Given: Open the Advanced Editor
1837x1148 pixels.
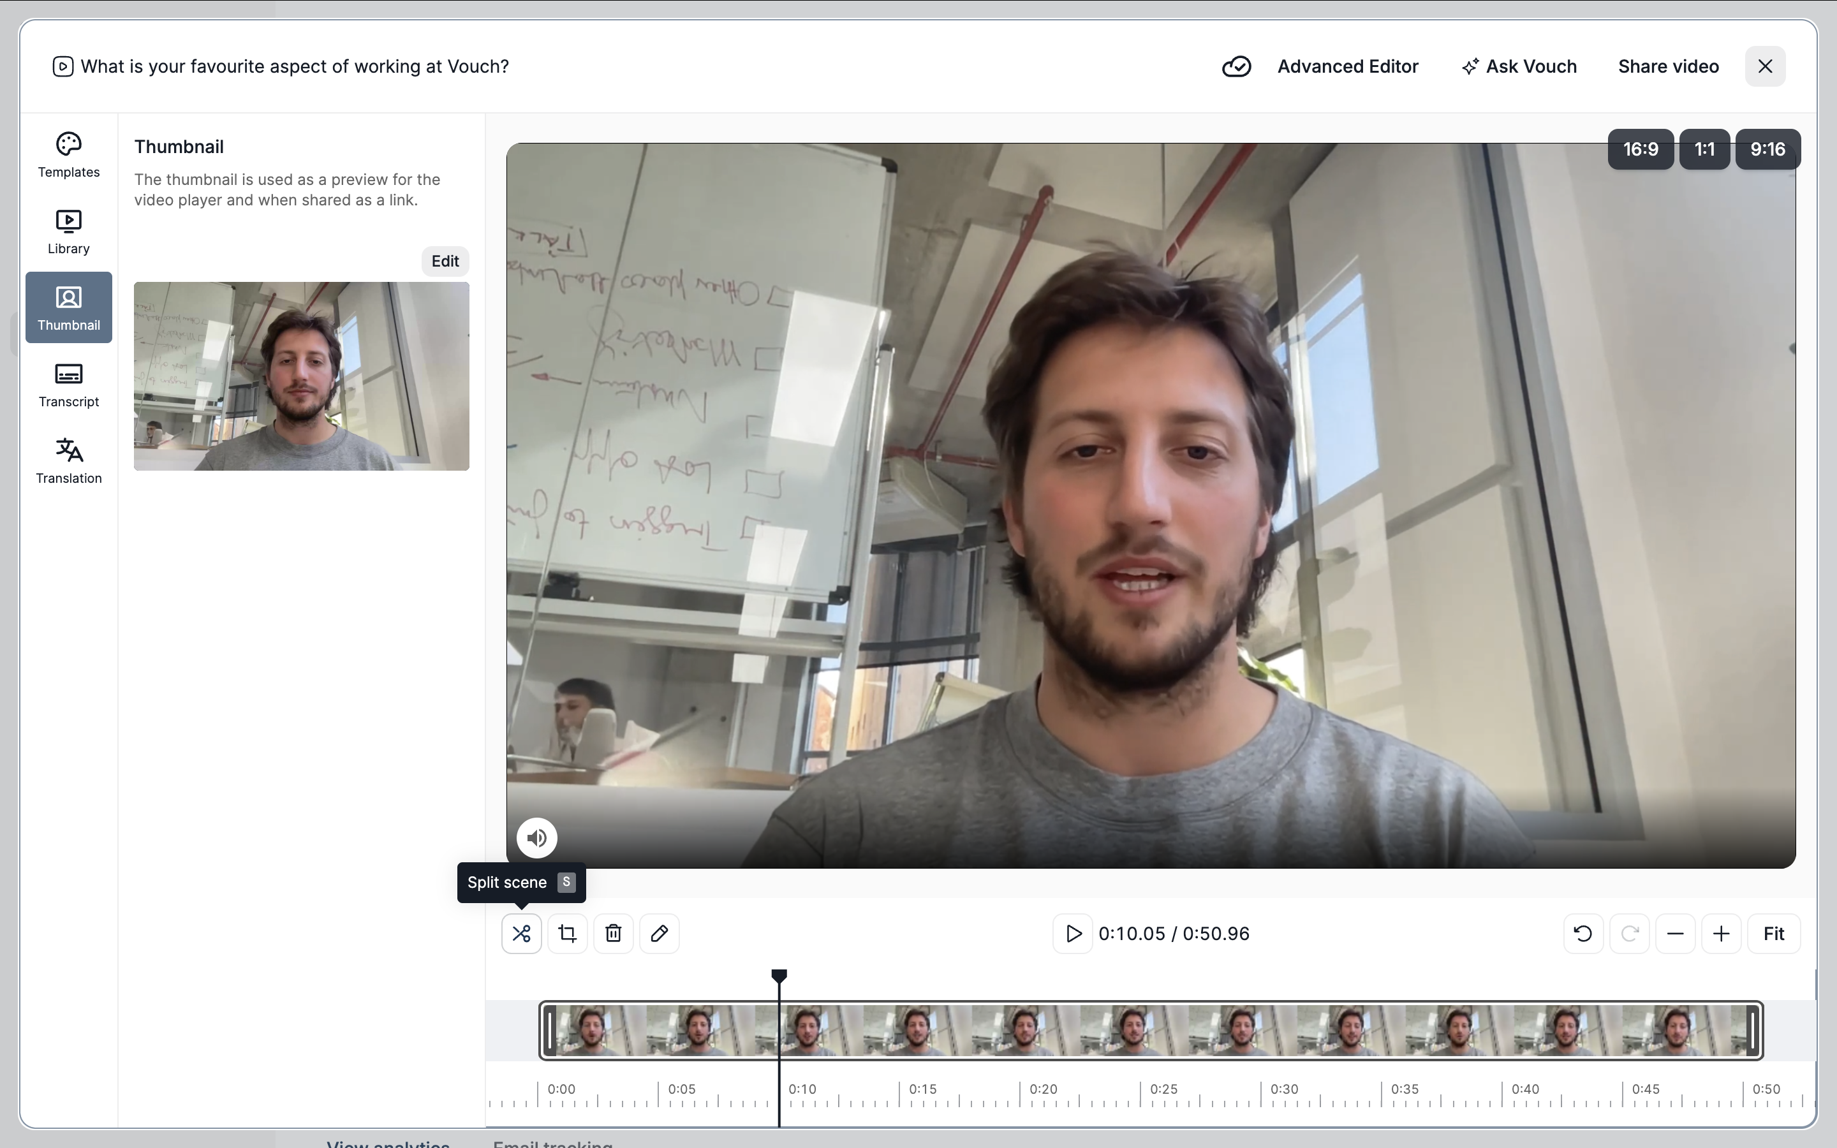Looking at the screenshot, I should pyautogui.click(x=1347, y=67).
